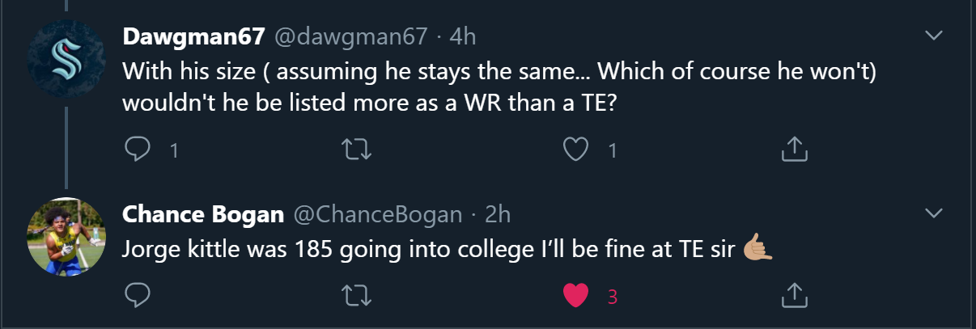
Task: Reply to Chance Bogan's tweet
Action: click(x=138, y=296)
